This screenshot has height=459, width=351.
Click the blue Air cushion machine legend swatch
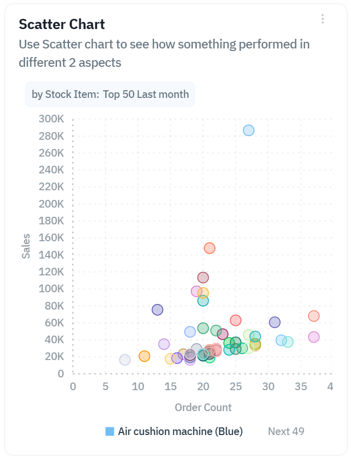(x=110, y=431)
